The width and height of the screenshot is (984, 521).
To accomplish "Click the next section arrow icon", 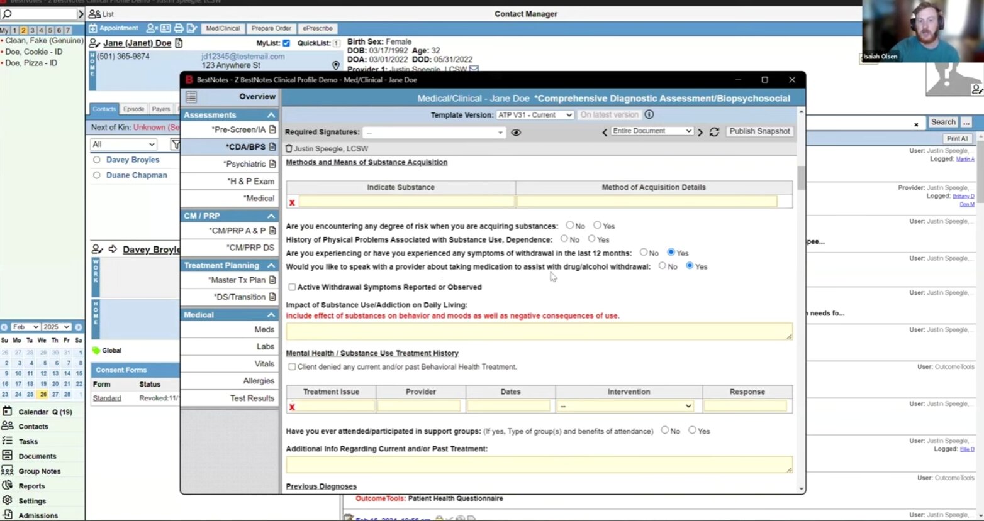I will point(700,132).
